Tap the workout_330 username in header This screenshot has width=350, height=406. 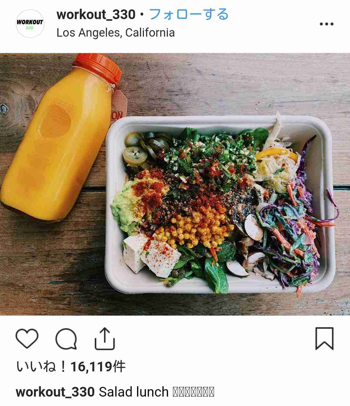tap(96, 15)
